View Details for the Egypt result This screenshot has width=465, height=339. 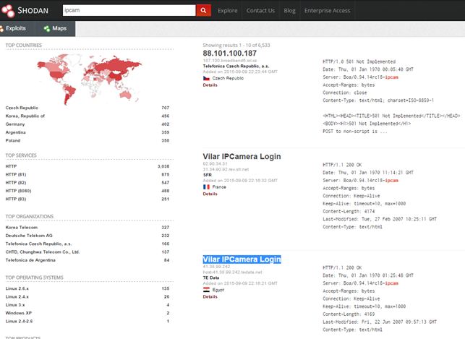click(x=210, y=296)
